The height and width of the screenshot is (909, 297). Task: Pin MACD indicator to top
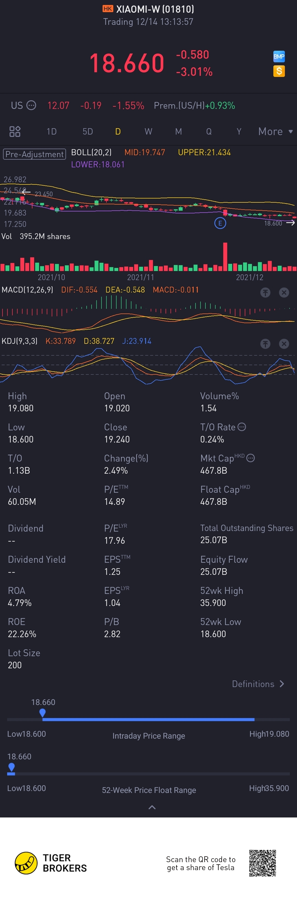pyautogui.click(x=265, y=293)
